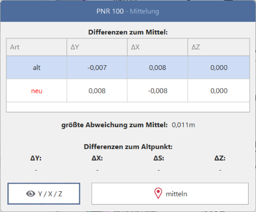Click the PNR 100 - Mittelung title bar
The height and width of the screenshot is (212, 256).
128,11
